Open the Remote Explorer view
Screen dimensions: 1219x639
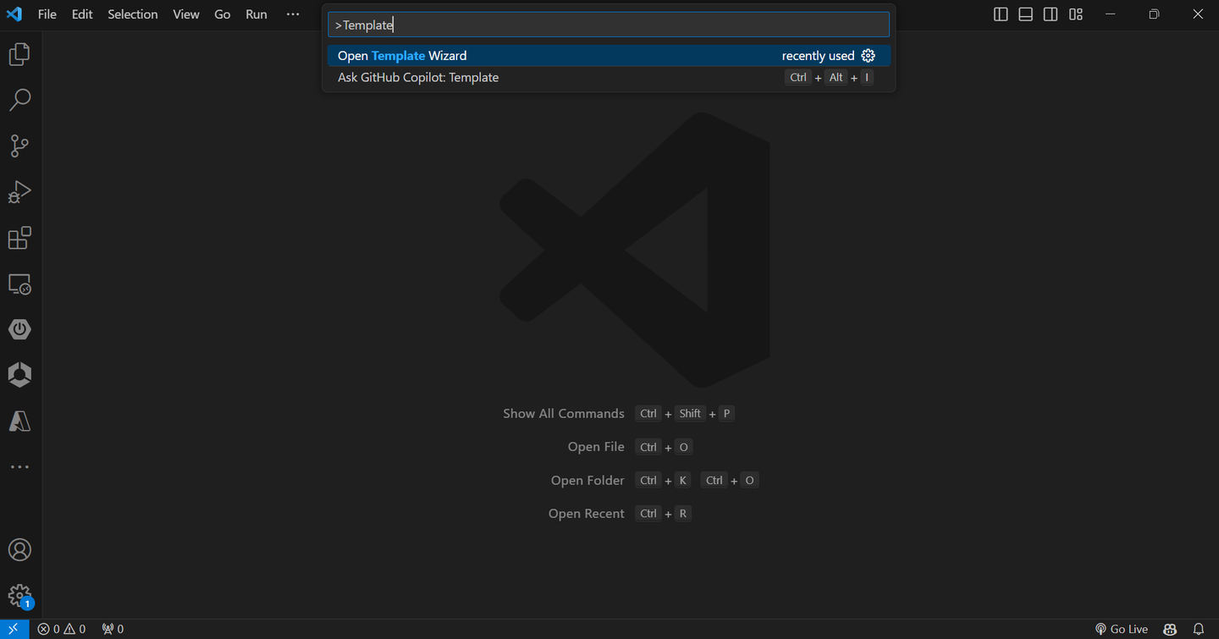click(19, 284)
